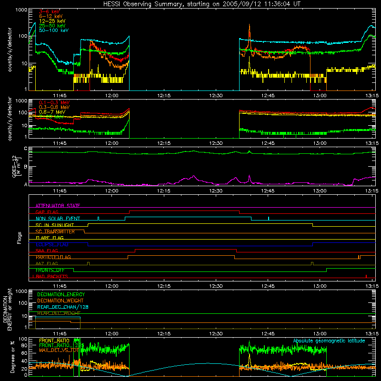Image resolution: width=381 pixels, height=381 pixels.
Task: Click the GOES-12 axis label
Action: [17, 166]
